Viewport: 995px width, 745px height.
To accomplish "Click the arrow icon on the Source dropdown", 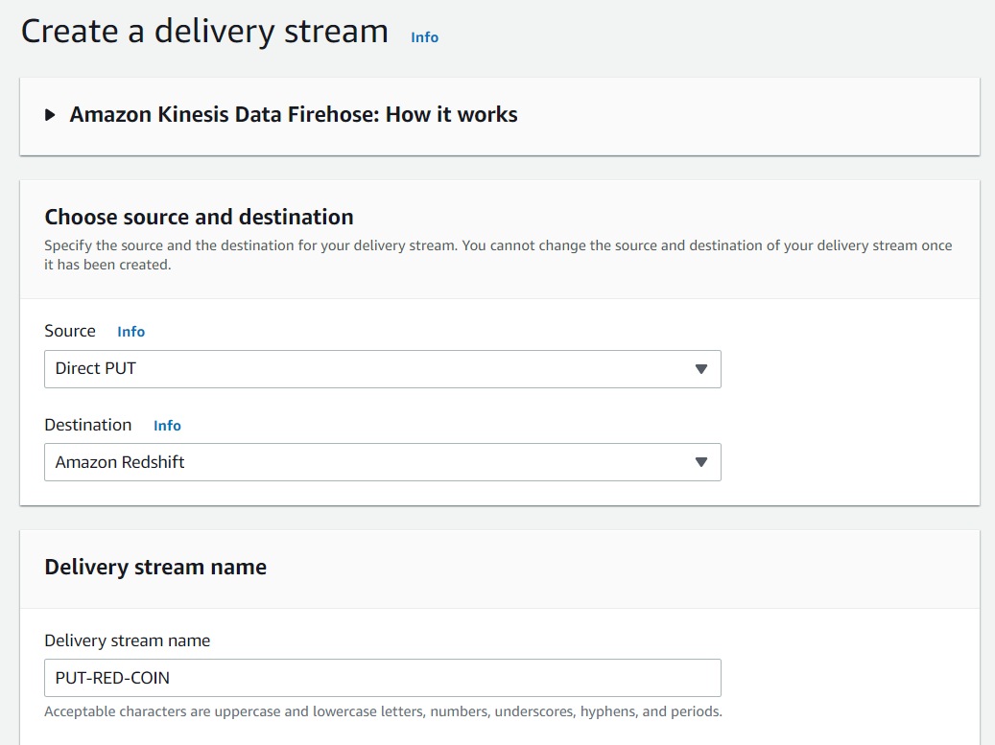I will pyautogui.click(x=701, y=369).
